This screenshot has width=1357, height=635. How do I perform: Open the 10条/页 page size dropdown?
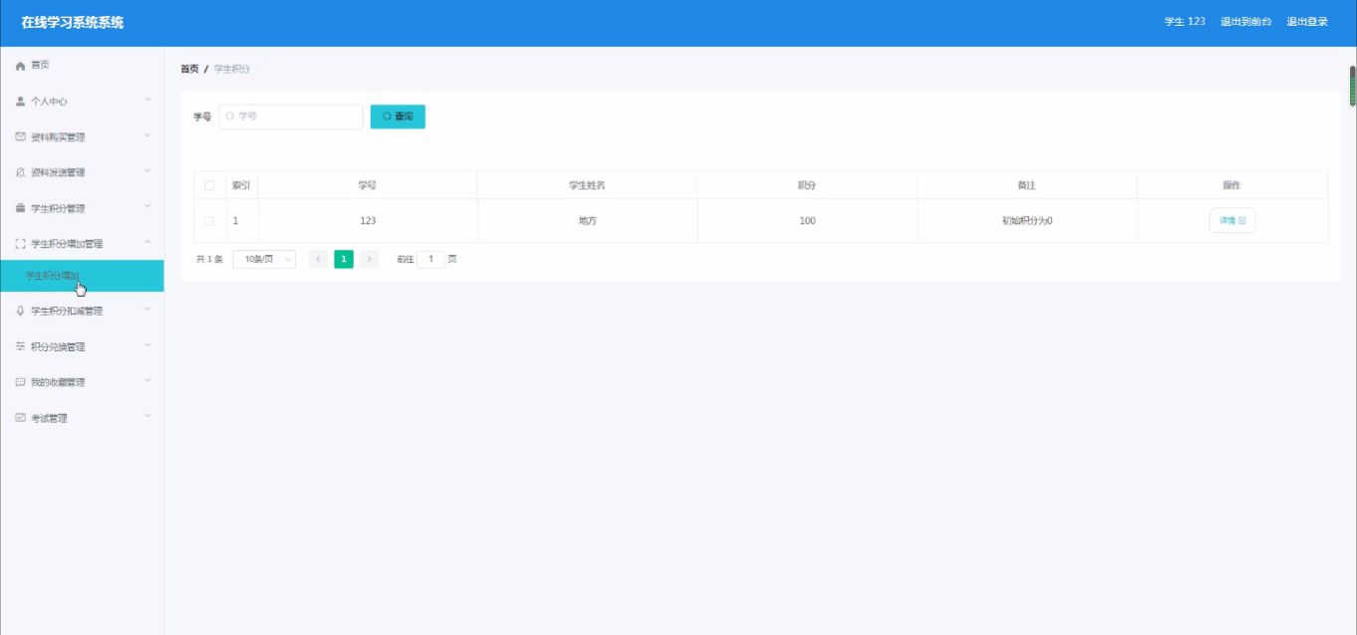click(x=264, y=259)
